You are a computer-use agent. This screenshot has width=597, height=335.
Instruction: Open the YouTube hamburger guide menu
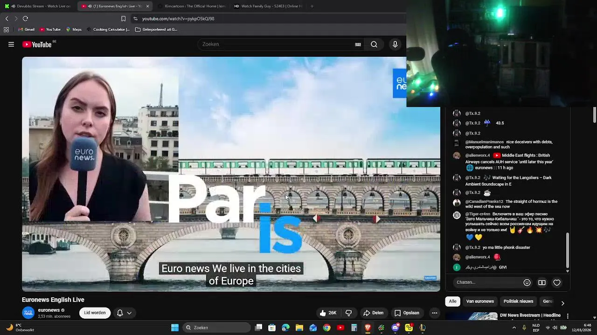pos(11,44)
